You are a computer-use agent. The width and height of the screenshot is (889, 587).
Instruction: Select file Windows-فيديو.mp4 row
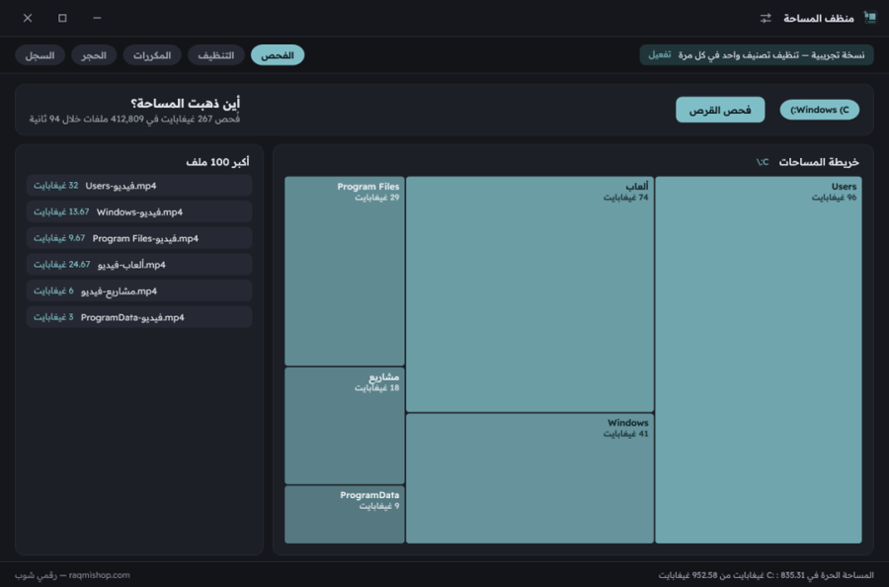139,211
